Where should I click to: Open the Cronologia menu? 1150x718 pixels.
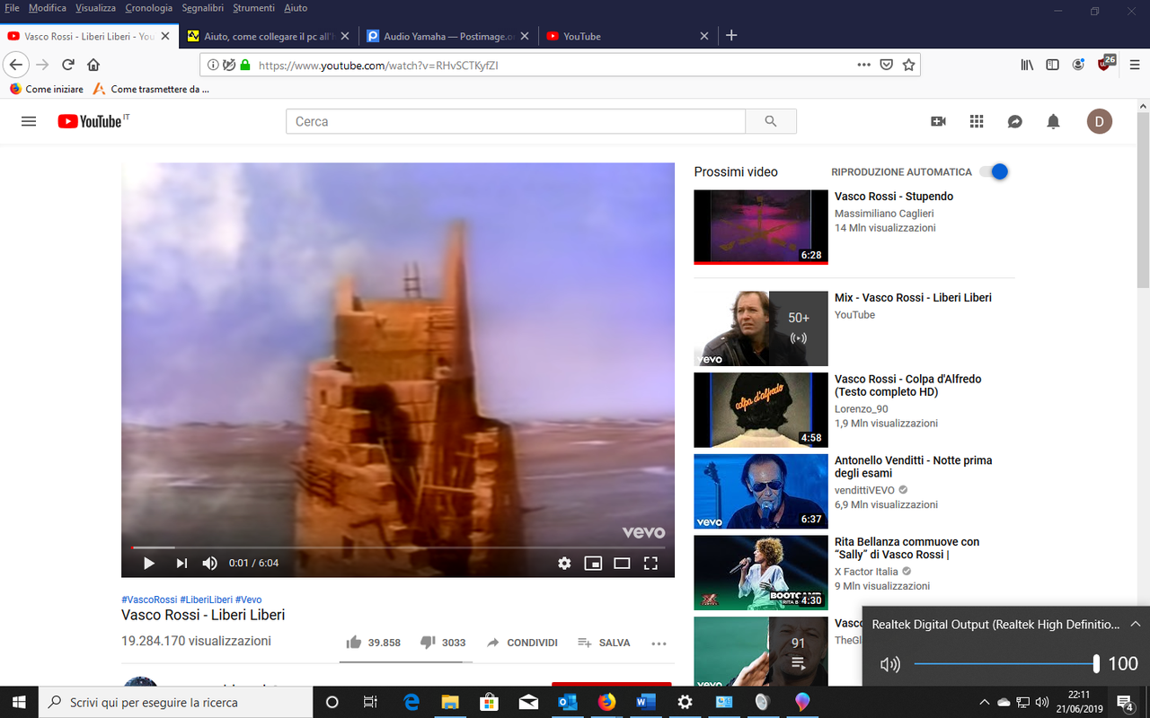pyautogui.click(x=148, y=8)
